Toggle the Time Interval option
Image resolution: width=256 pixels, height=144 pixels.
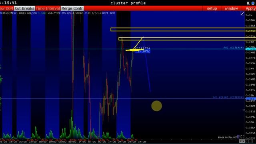[48, 8]
